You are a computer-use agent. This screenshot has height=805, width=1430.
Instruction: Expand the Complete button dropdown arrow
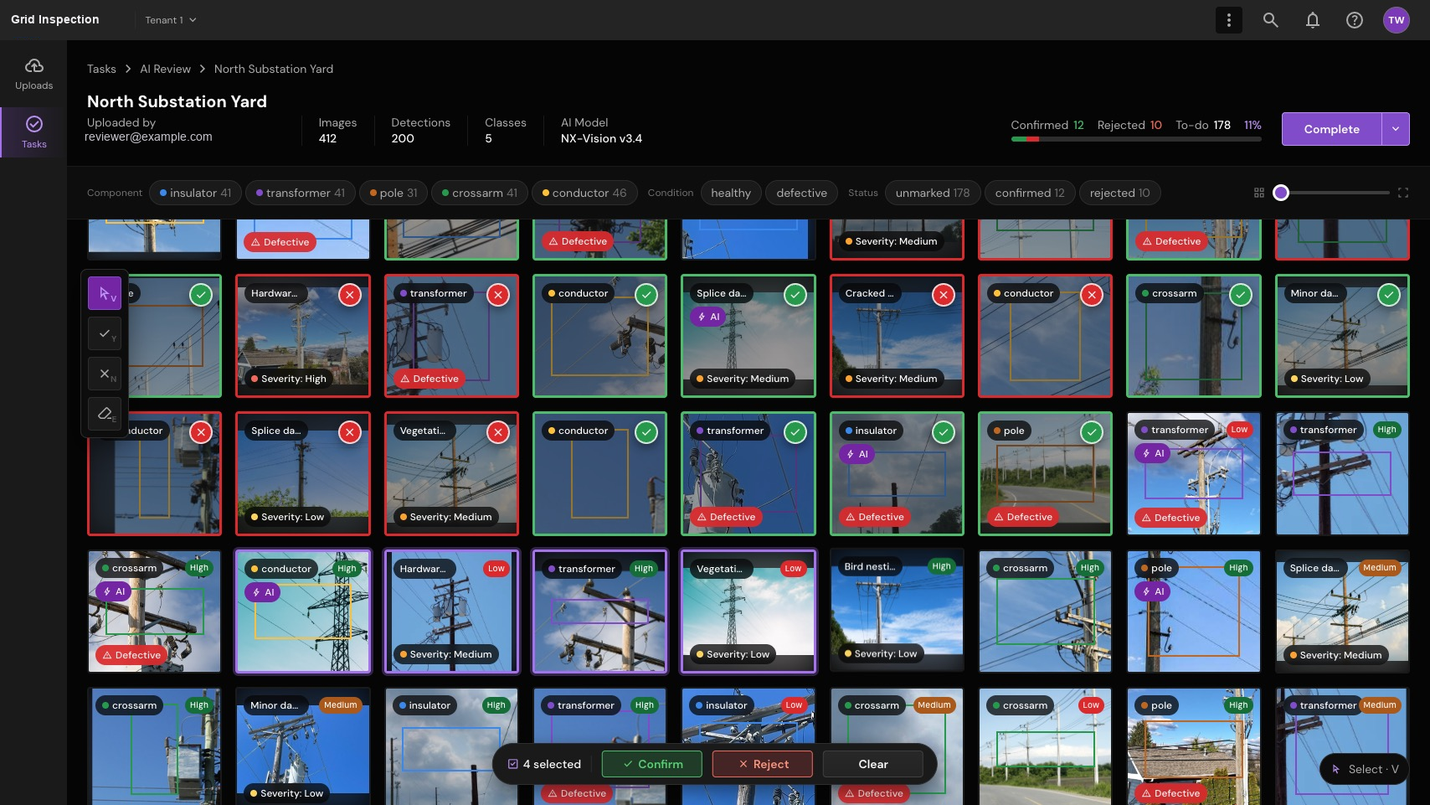tap(1395, 129)
